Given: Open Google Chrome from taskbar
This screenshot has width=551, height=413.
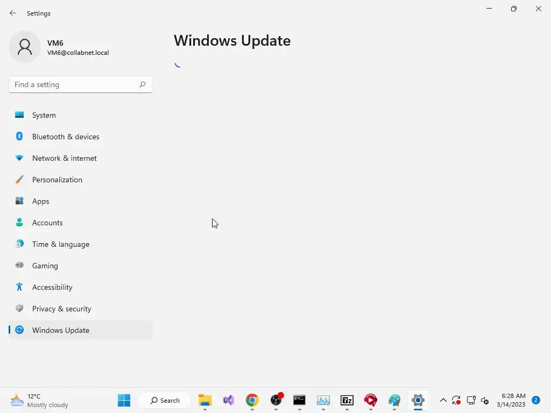Looking at the screenshot, I should (x=252, y=400).
